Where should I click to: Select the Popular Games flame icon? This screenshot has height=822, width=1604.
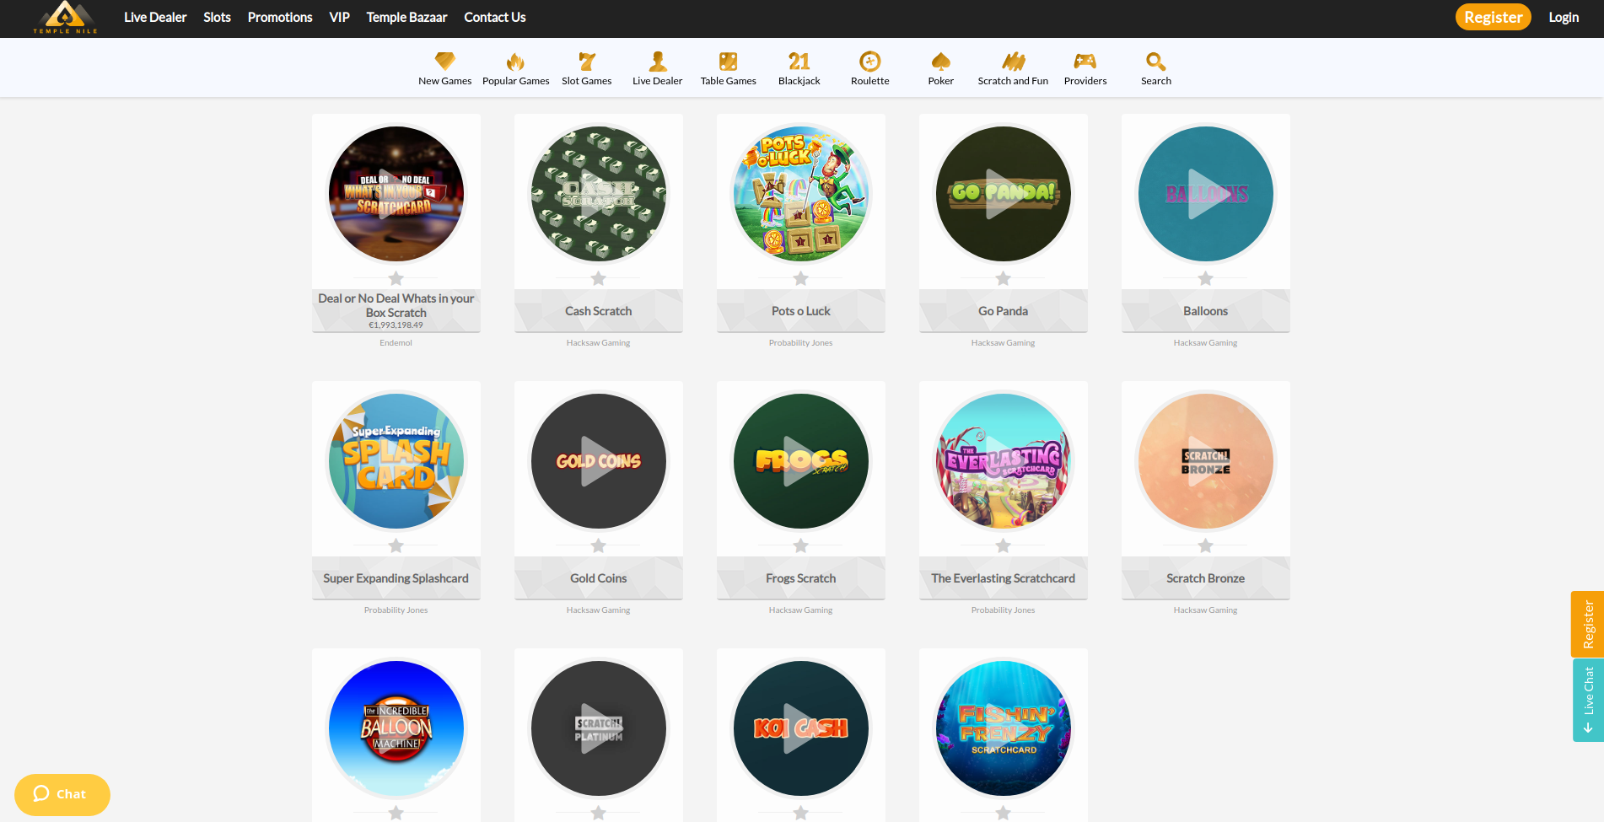(515, 62)
